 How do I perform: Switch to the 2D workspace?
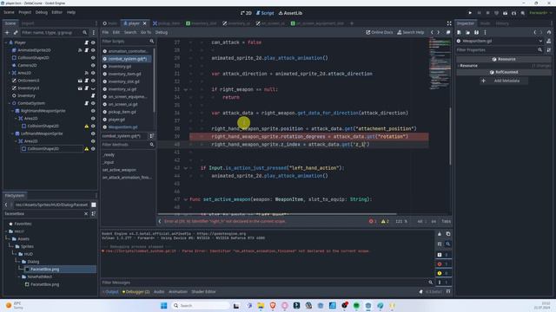[x=246, y=13]
